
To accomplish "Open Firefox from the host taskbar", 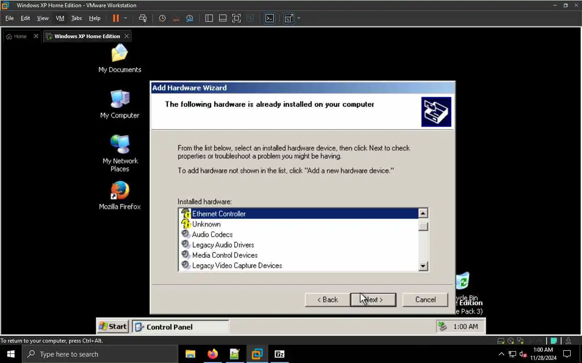I will (x=212, y=354).
